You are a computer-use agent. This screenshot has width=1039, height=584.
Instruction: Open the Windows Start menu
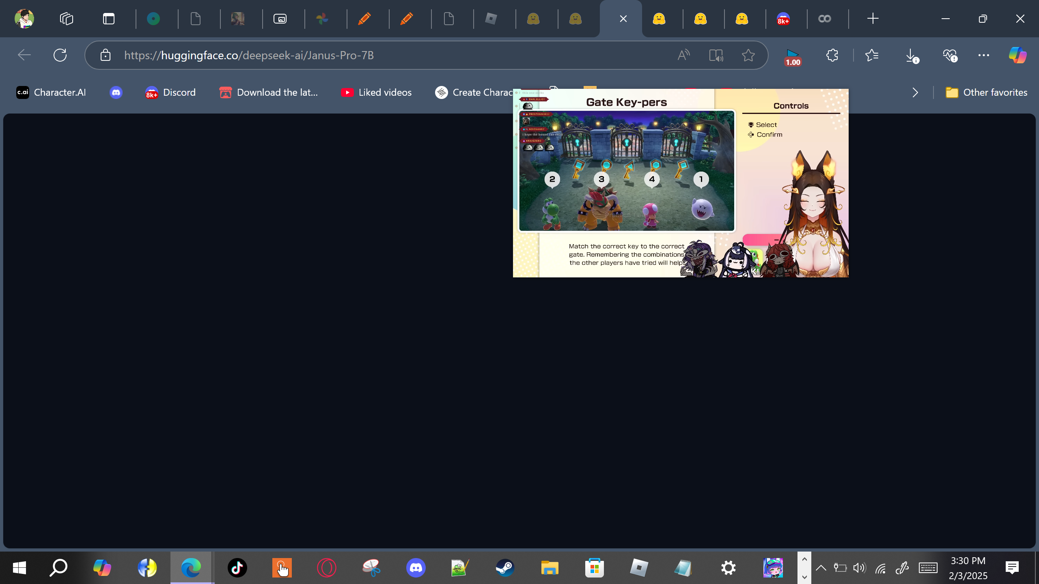(19, 568)
